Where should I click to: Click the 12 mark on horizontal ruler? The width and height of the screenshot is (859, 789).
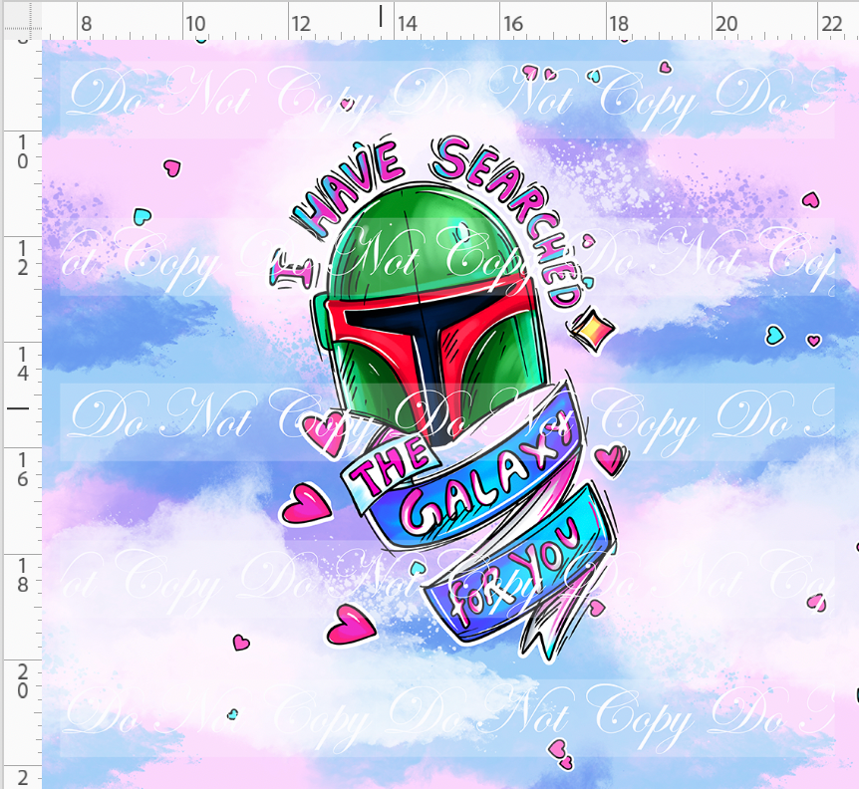tap(301, 24)
